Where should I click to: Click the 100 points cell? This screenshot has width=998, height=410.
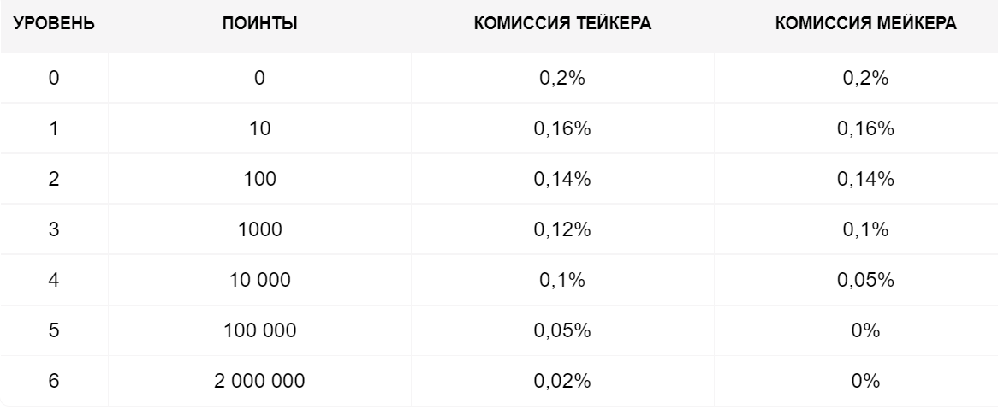pyautogui.click(x=259, y=178)
